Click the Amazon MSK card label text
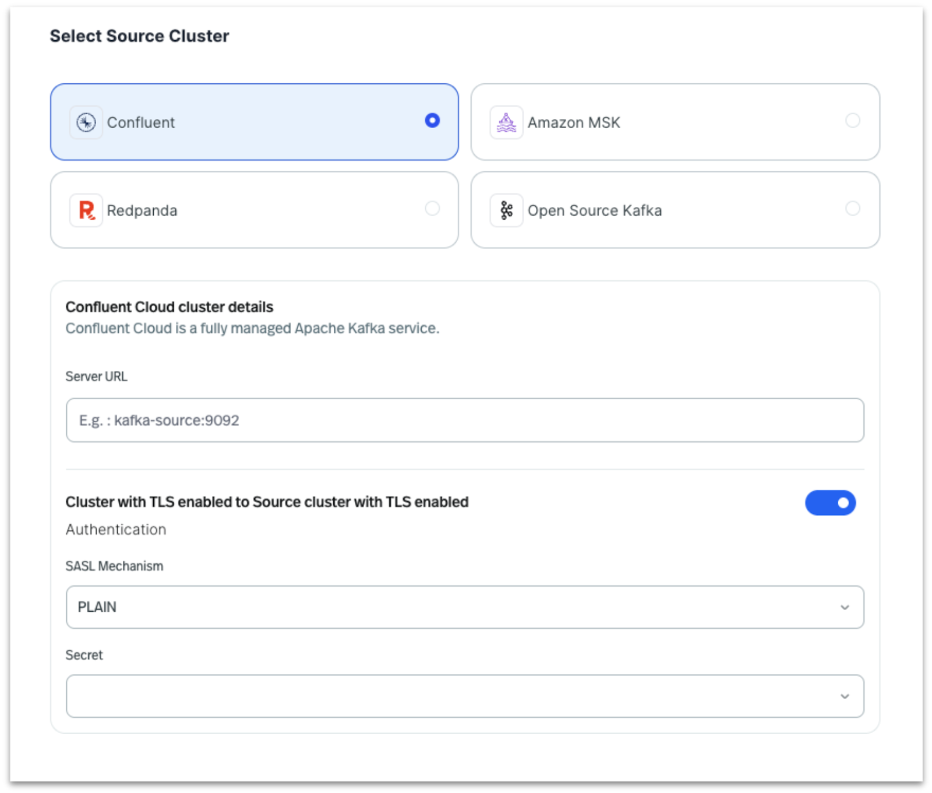The width and height of the screenshot is (932, 793). 573,123
